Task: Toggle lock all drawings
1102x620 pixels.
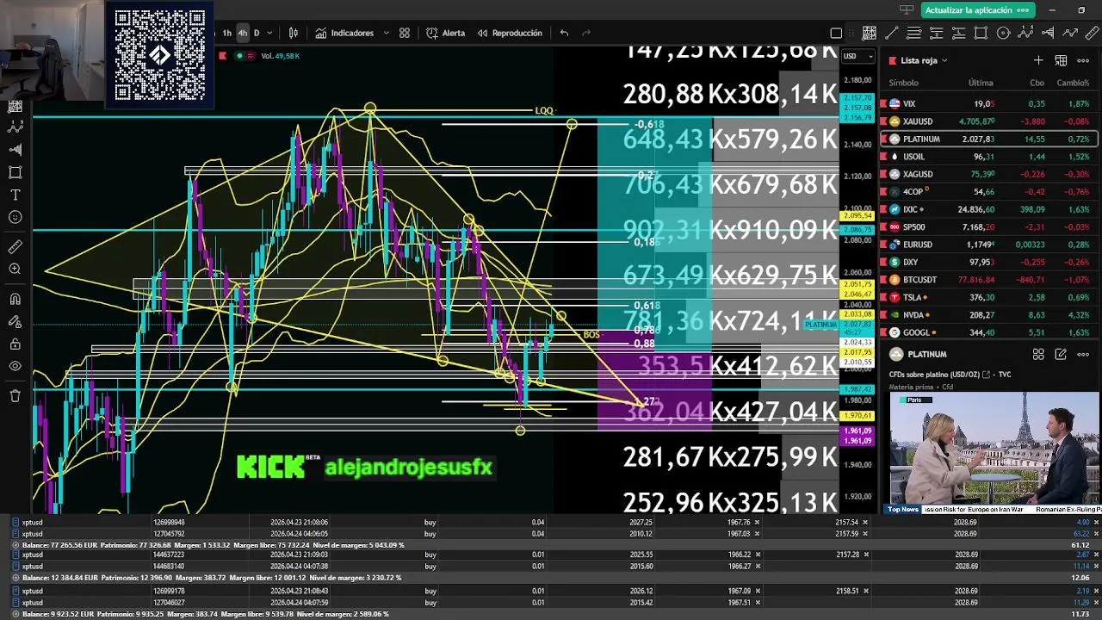Action: pyautogui.click(x=15, y=344)
